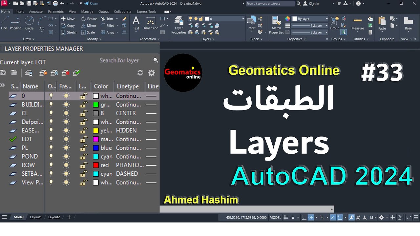420x236 pixels.
Task: Refresh the layer list
Action: tap(140, 73)
